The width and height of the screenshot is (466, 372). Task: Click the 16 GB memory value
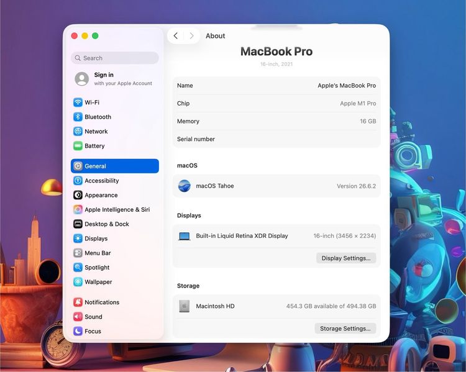tap(368, 121)
